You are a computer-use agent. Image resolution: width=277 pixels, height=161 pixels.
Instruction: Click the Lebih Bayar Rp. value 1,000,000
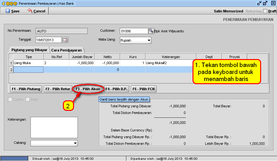coord(257,144)
